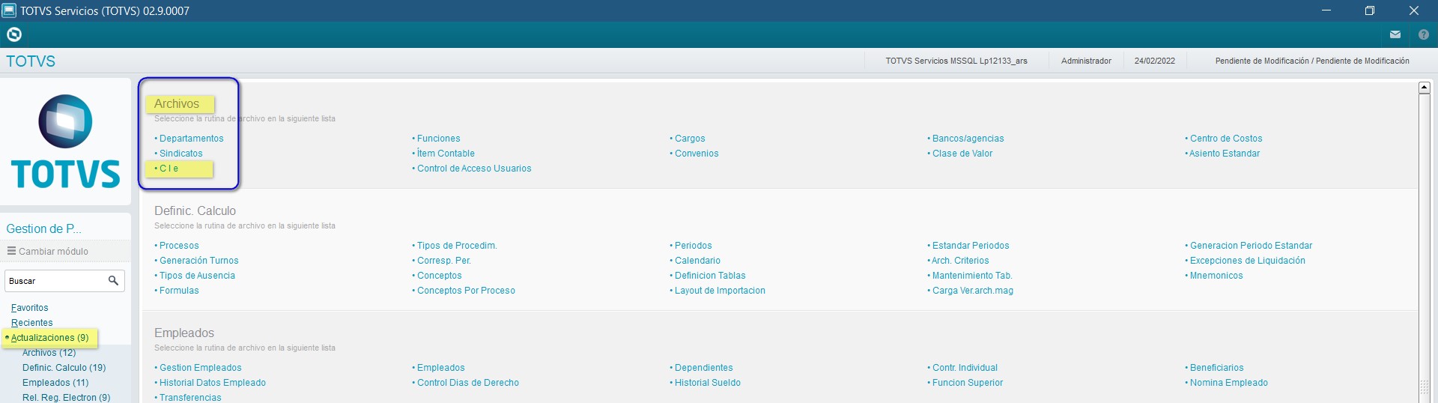
Task: Open Asiento Estandar routine
Action: click(x=1225, y=154)
